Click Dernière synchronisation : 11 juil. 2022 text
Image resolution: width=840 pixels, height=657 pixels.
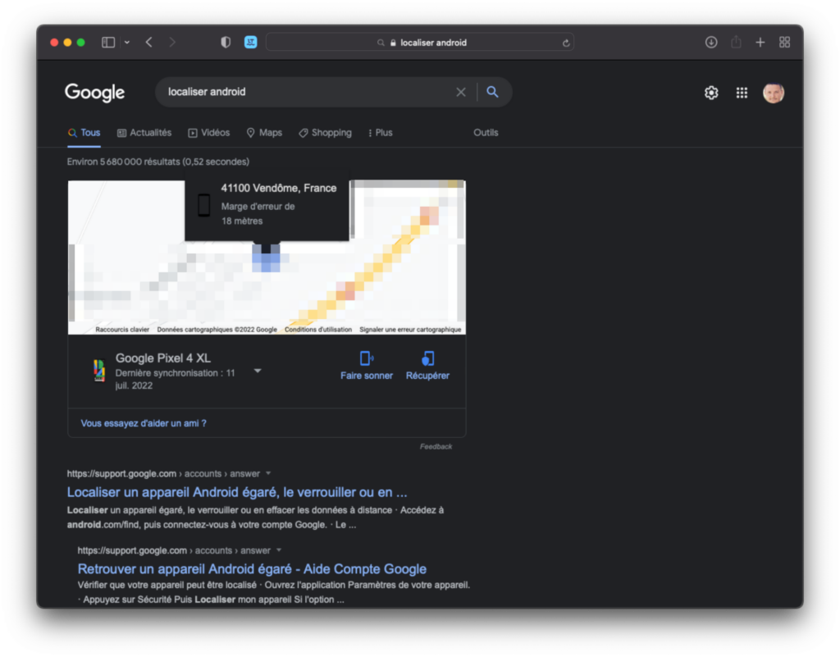176,379
